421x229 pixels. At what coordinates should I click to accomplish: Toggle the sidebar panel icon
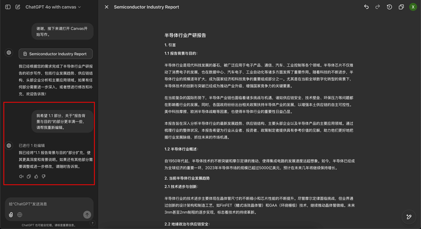tap(8, 7)
